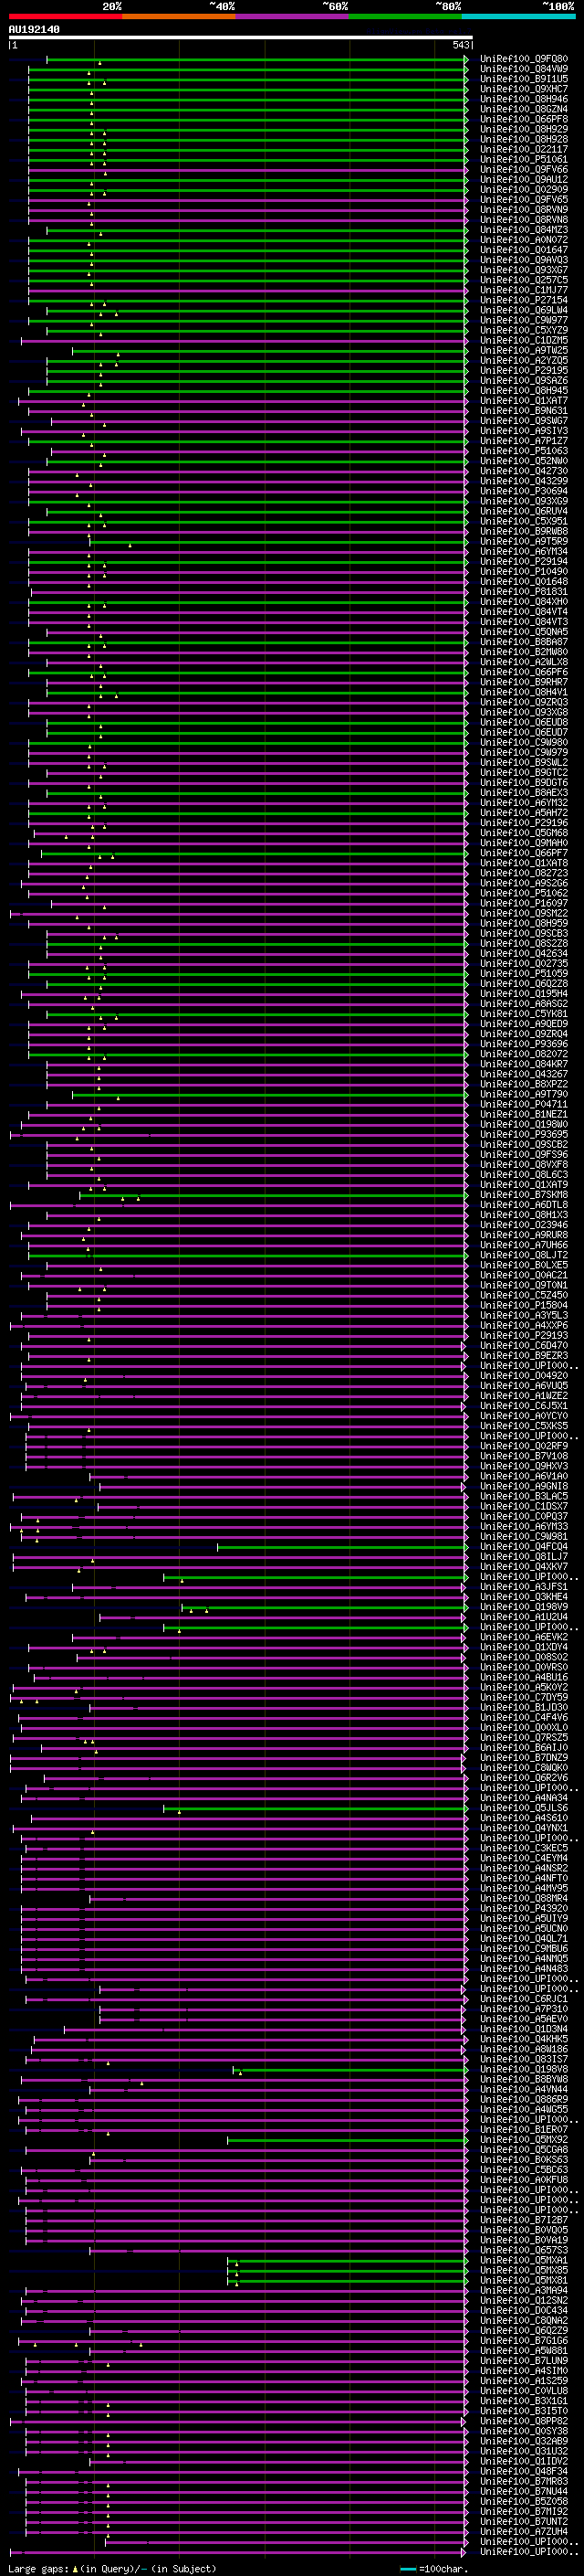Select hit UniRef100_O04920

click(x=524, y=1376)
